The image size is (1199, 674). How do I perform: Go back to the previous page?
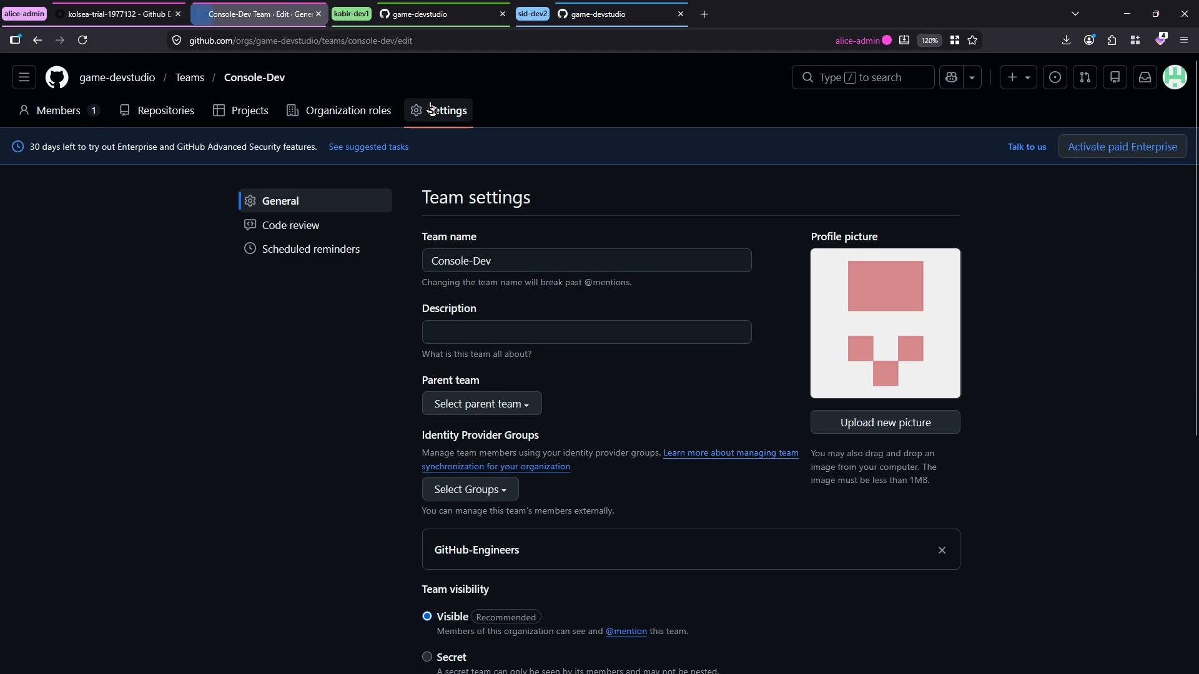[x=37, y=40]
